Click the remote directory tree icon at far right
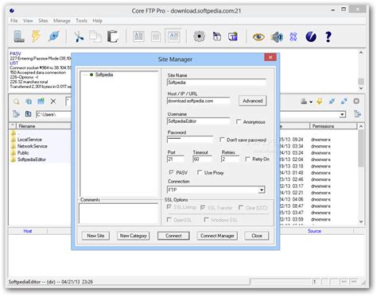Screen dimensions: 377x296 click(x=357, y=114)
